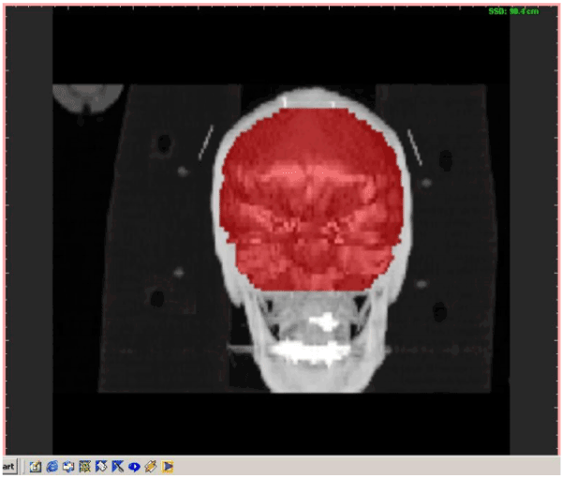Click the lower flat edge of the red overlay
Image resolution: width=562 pixels, height=478 pixels.
point(309,287)
